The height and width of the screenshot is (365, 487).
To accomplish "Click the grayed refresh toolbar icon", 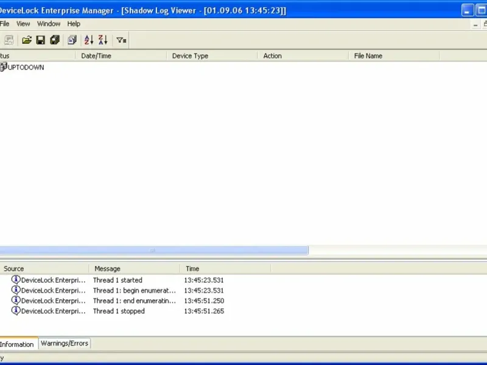I will (9, 40).
